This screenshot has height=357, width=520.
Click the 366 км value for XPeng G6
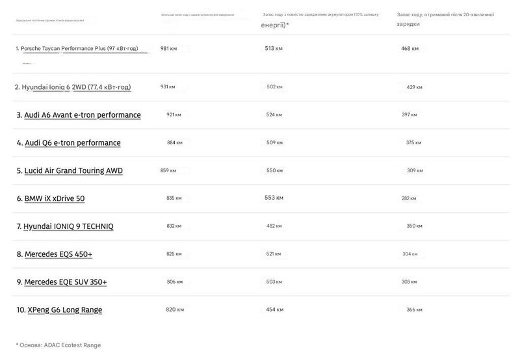[414, 310]
